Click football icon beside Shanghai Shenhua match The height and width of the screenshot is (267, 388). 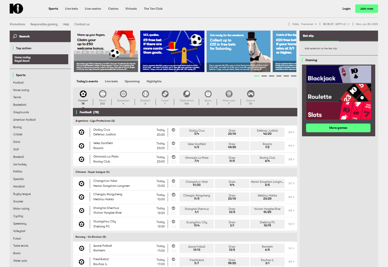pos(82,211)
